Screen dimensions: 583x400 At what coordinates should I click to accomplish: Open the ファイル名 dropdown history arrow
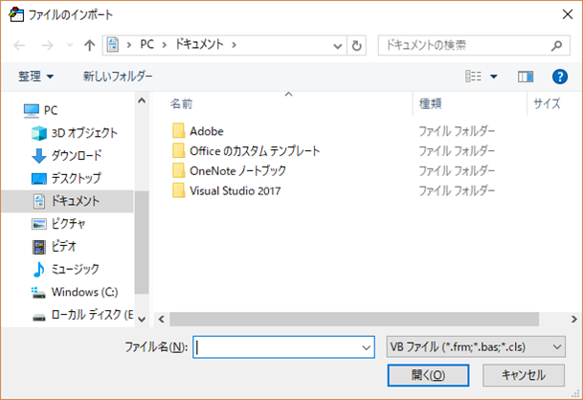367,347
